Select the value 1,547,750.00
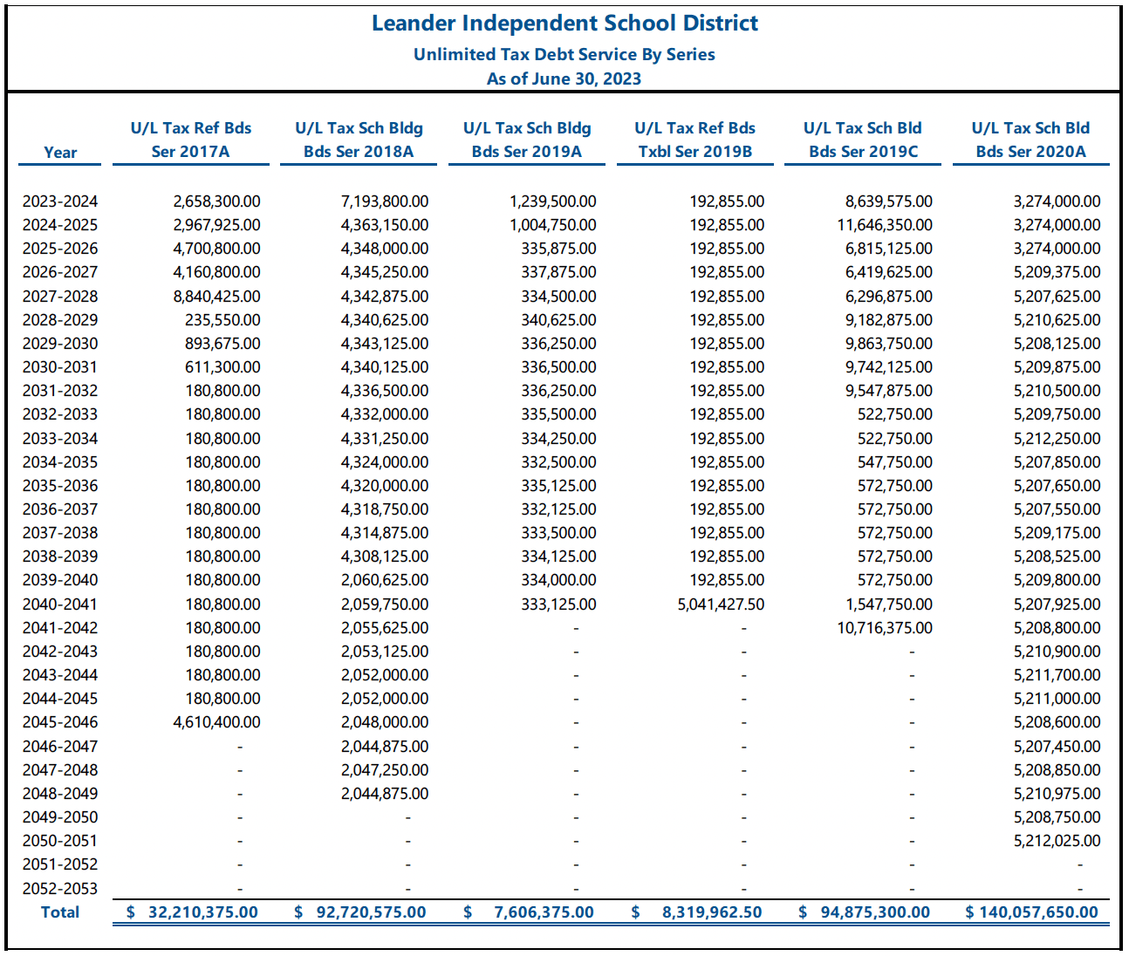The image size is (1129, 956). click(x=889, y=604)
